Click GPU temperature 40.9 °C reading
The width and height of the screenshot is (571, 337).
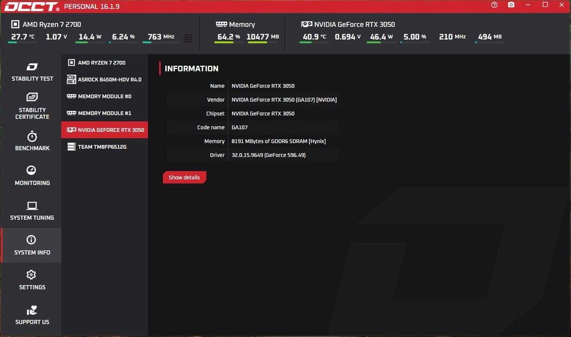tap(314, 37)
